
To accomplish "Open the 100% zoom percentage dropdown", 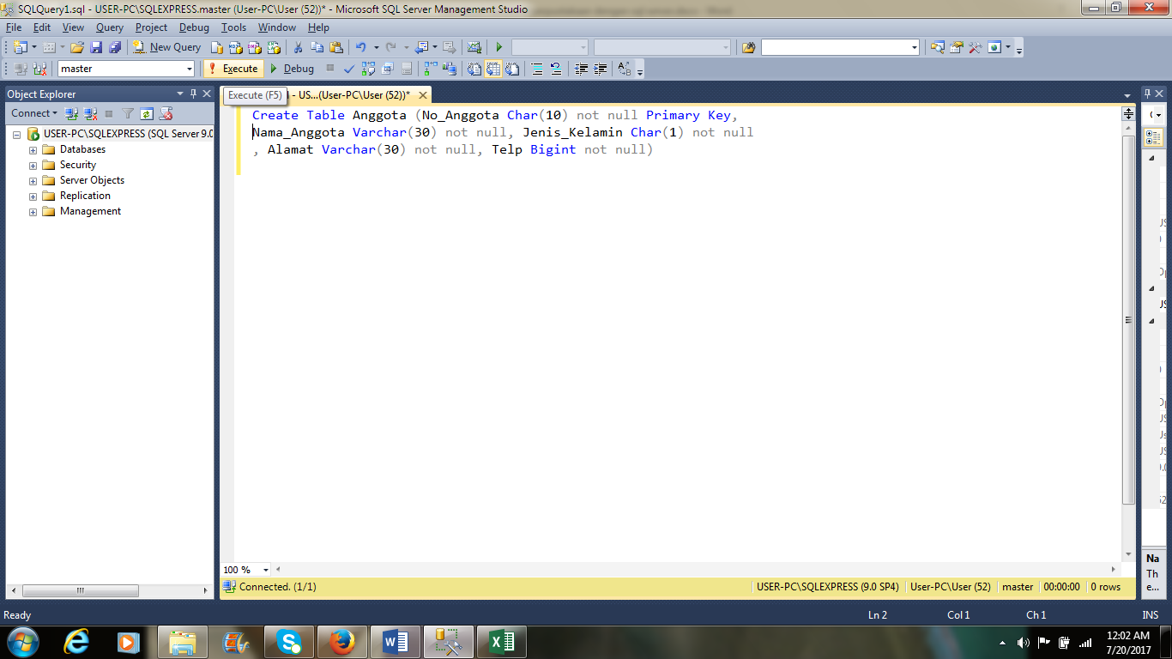I will (264, 569).
